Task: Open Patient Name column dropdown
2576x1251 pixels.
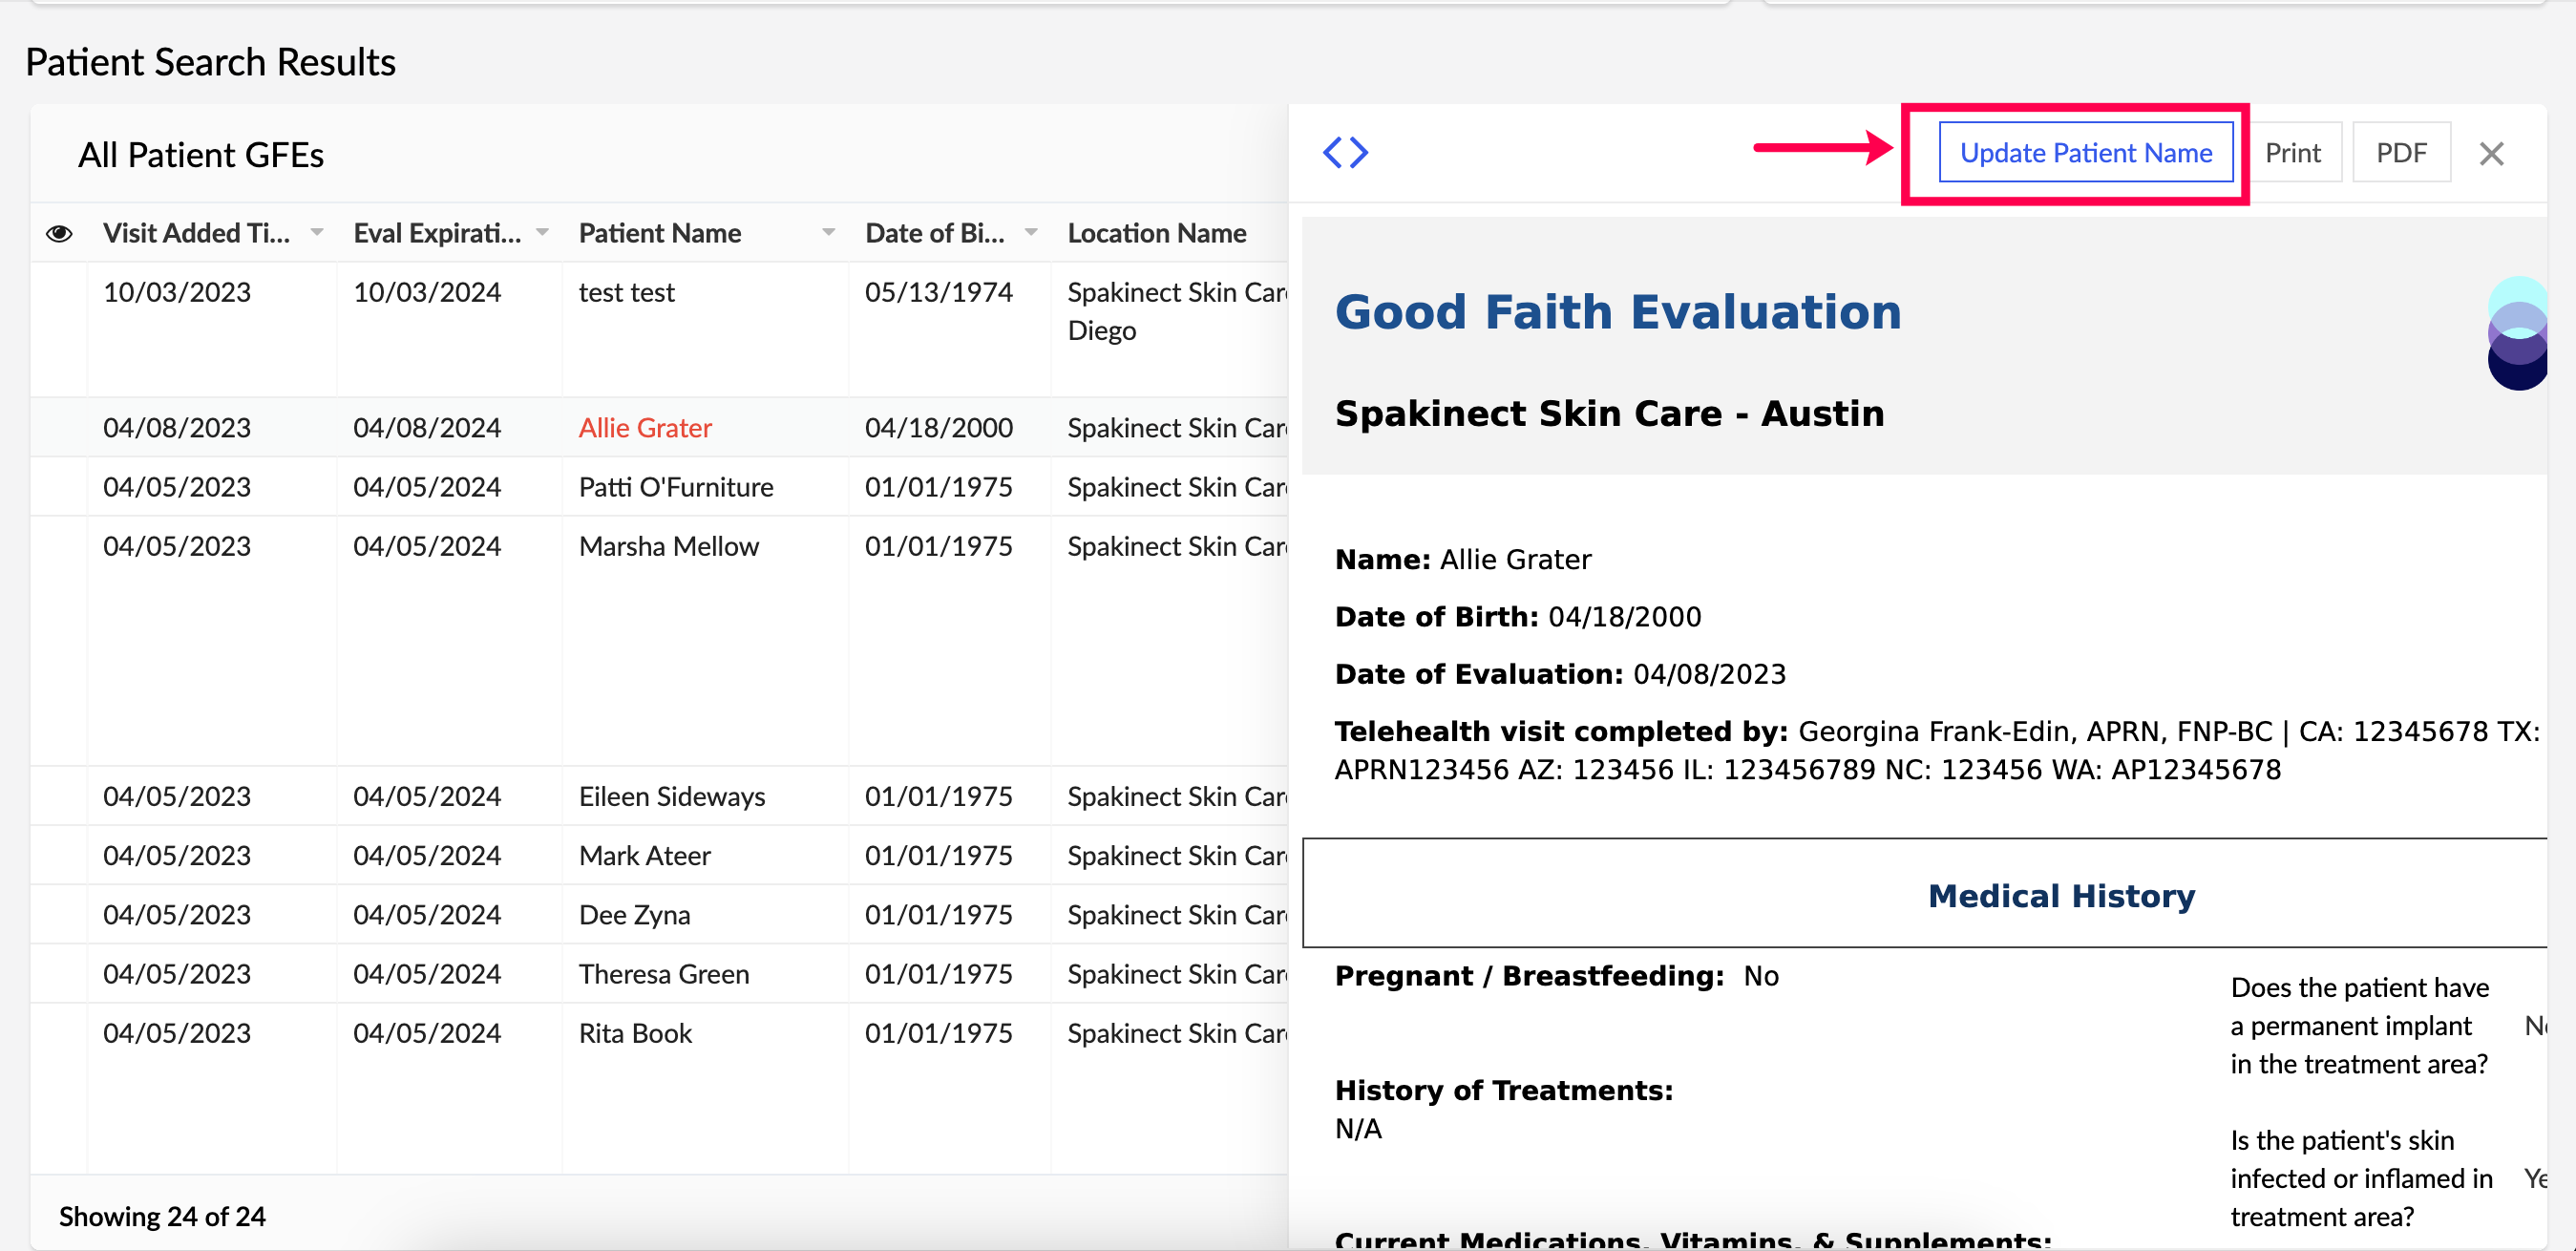Action: 828,233
